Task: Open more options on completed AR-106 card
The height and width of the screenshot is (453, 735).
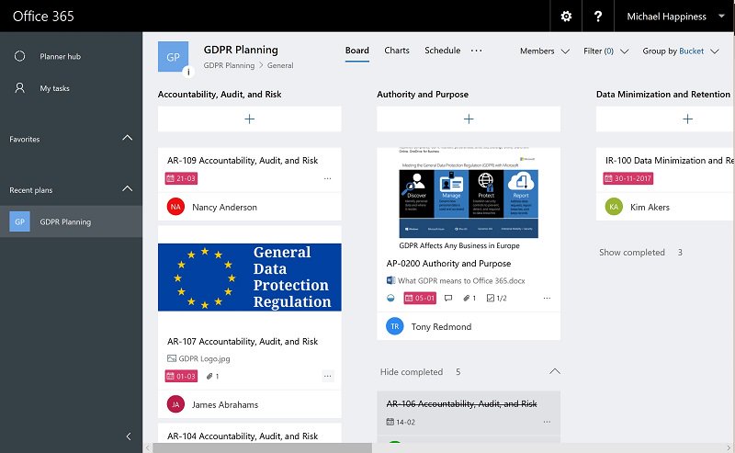Action: (x=547, y=422)
